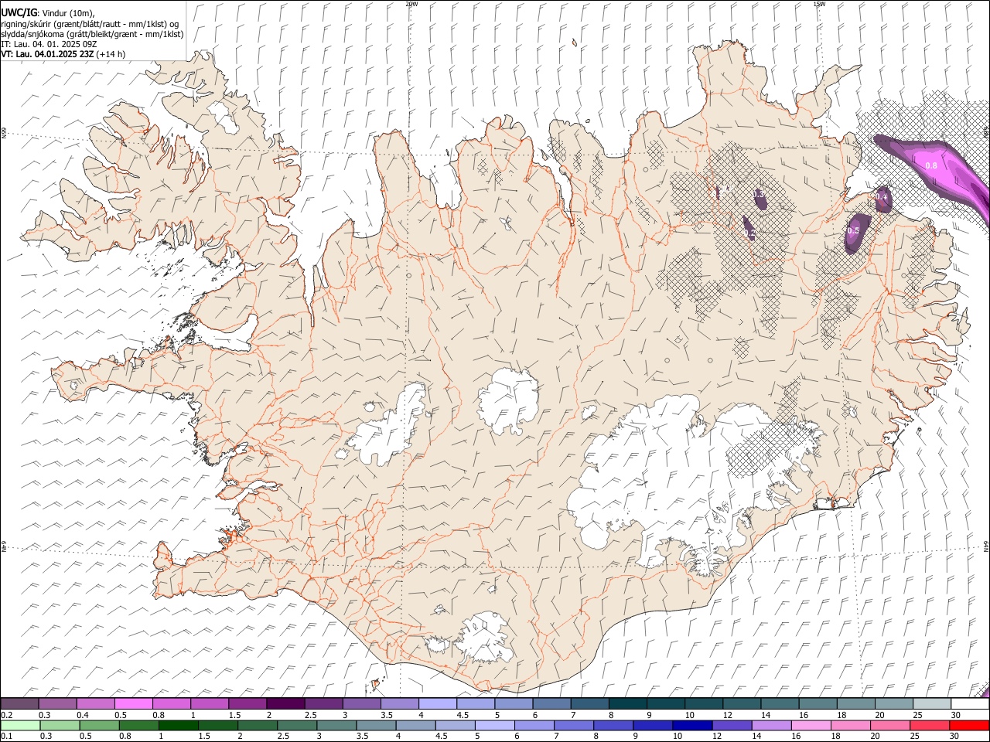This screenshot has height=742, width=990.
Task: Click the 20 pink swatch in the bottom legend row
Action: click(890, 726)
